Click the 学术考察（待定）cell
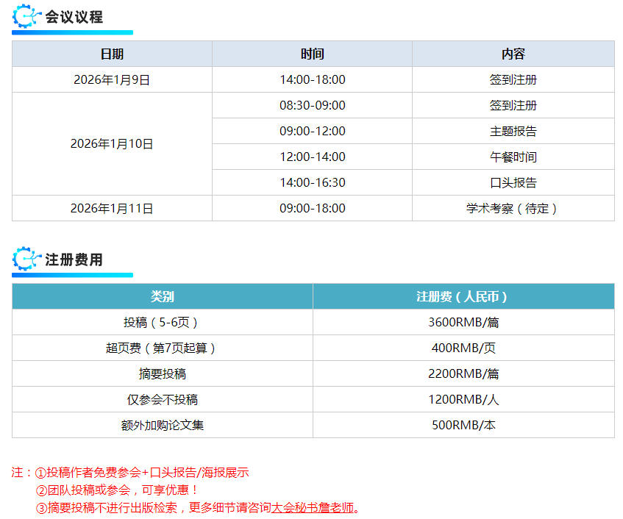This screenshot has width=623, height=519. coord(513,208)
